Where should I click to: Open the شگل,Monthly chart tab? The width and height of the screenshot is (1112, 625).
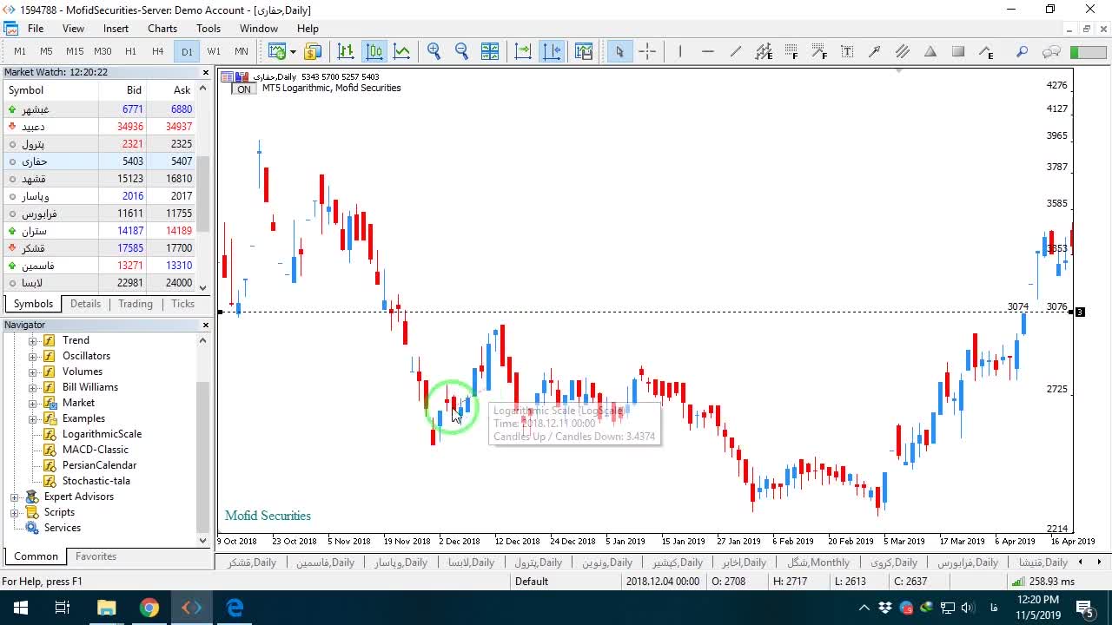coord(818,562)
